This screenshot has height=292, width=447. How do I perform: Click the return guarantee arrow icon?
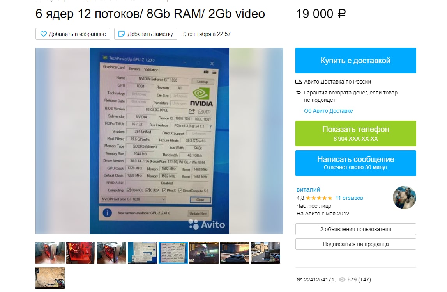[x=299, y=92]
